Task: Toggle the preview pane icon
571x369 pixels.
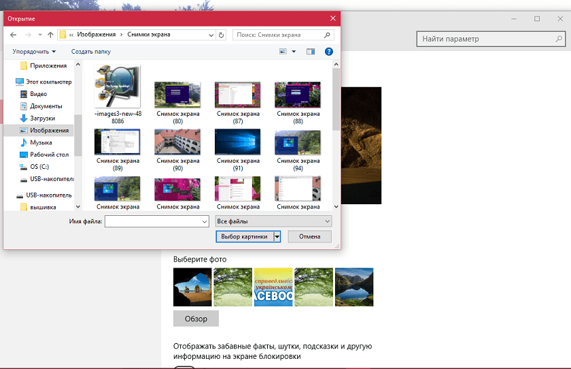Action: tap(311, 52)
